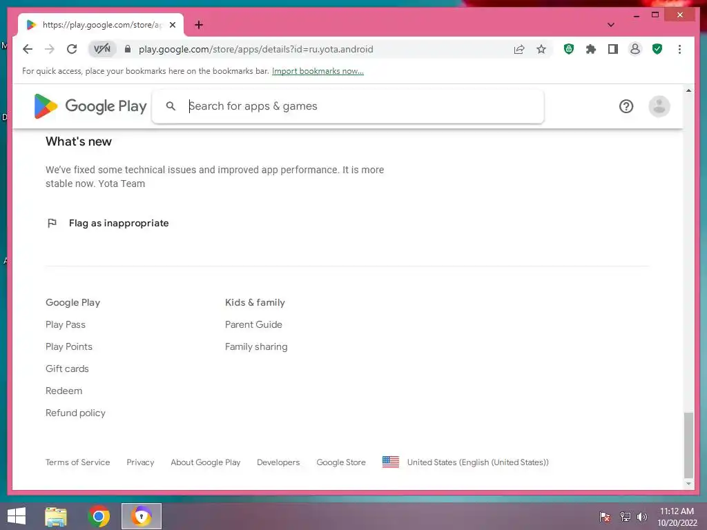
Task: Click Import bookmarks now link
Action: [318, 71]
